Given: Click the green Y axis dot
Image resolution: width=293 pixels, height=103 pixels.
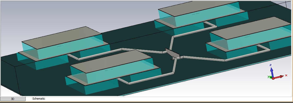Looking at the screenshot, I should point(271,77).
